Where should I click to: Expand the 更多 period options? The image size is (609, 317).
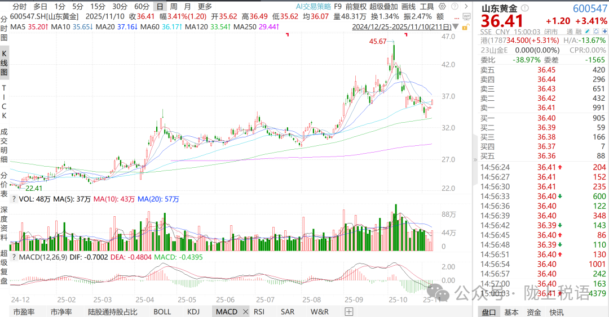tap(205, 7)
